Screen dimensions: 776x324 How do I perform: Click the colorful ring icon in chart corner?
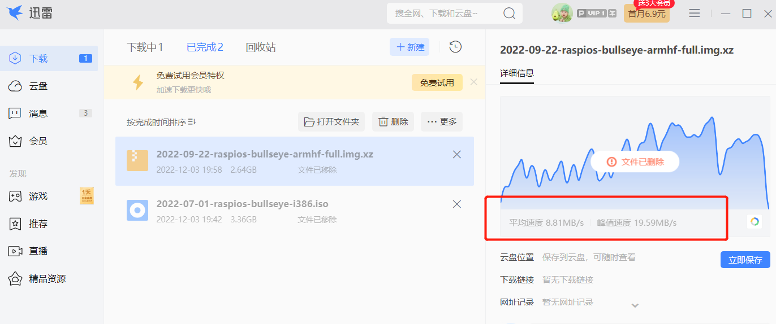coord(755,222)
